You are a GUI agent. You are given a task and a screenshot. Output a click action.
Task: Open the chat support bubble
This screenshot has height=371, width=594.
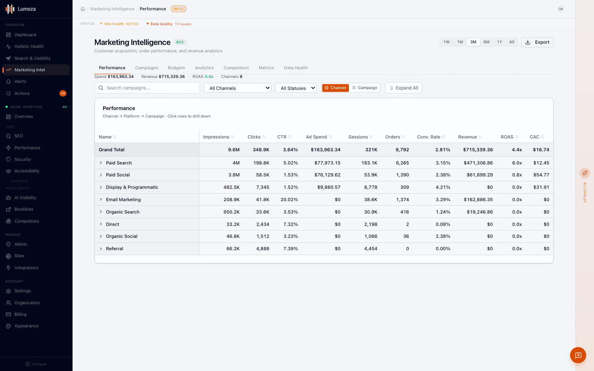click(x=578, y=355)
